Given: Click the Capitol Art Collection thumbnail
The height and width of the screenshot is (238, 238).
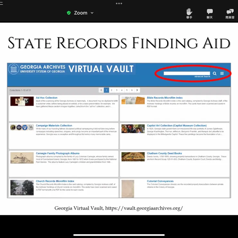Looking at the screenshot, I should tap(133, 129).
